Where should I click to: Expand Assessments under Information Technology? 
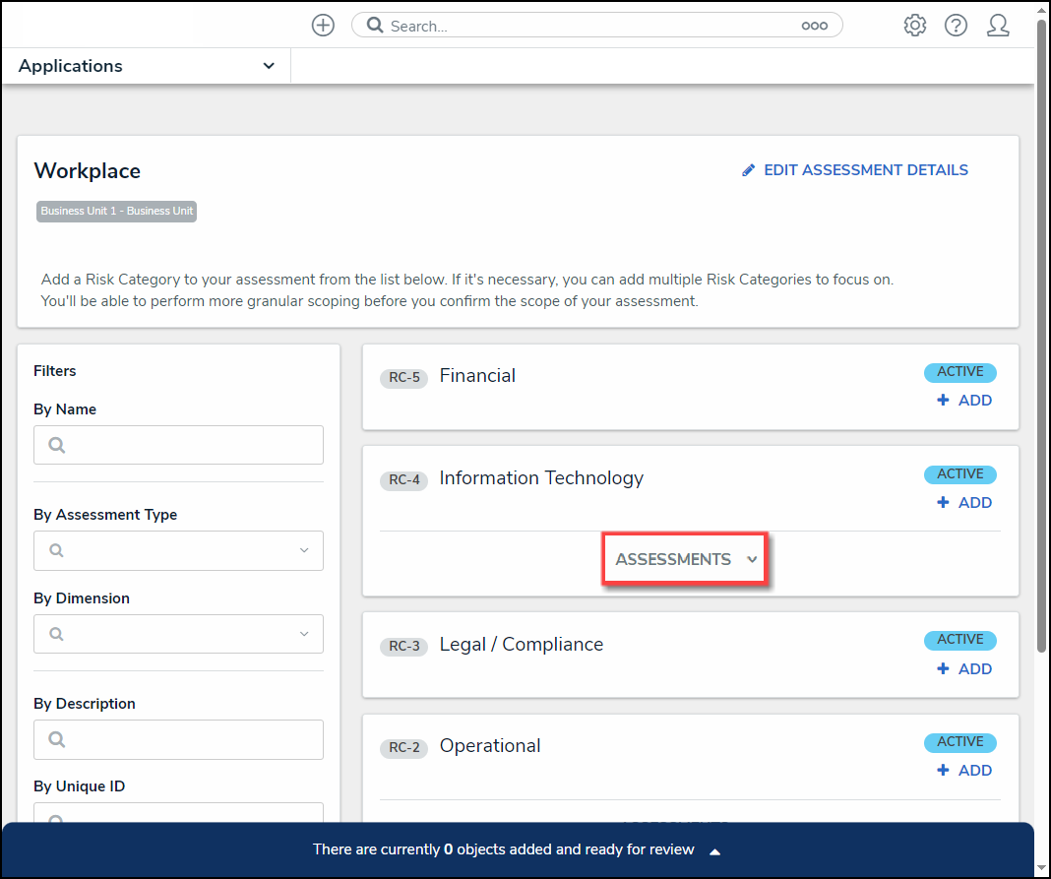(685, 559)
